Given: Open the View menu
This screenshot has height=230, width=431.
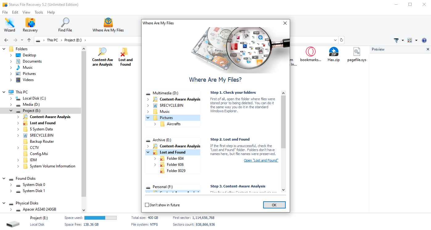Looking at the screenshot, I should pos(27,12).
